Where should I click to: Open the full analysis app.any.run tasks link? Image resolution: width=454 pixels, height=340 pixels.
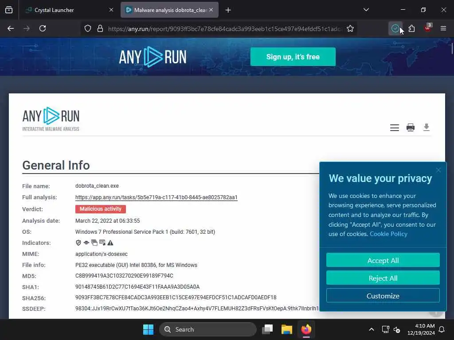pos(157,197)
